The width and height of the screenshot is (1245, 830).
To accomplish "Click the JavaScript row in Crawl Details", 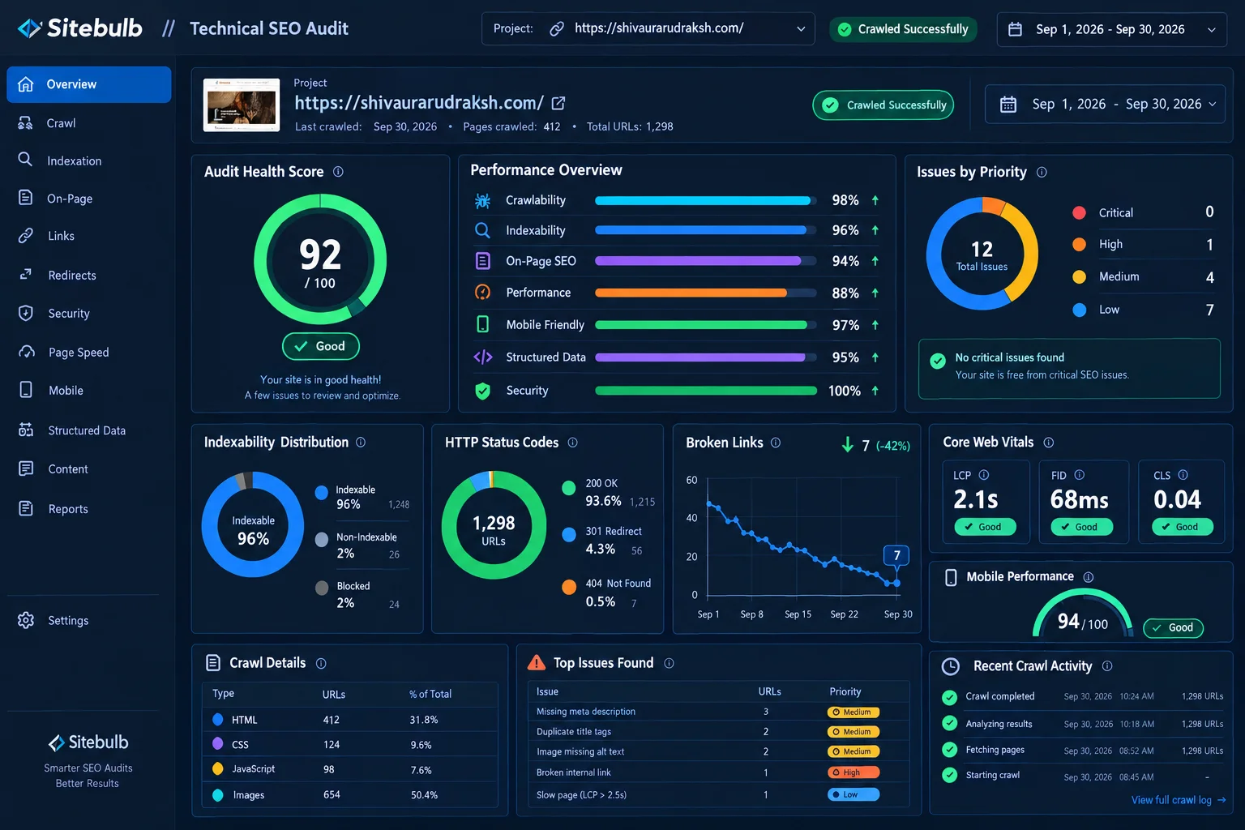I will (x=349, y=769).
